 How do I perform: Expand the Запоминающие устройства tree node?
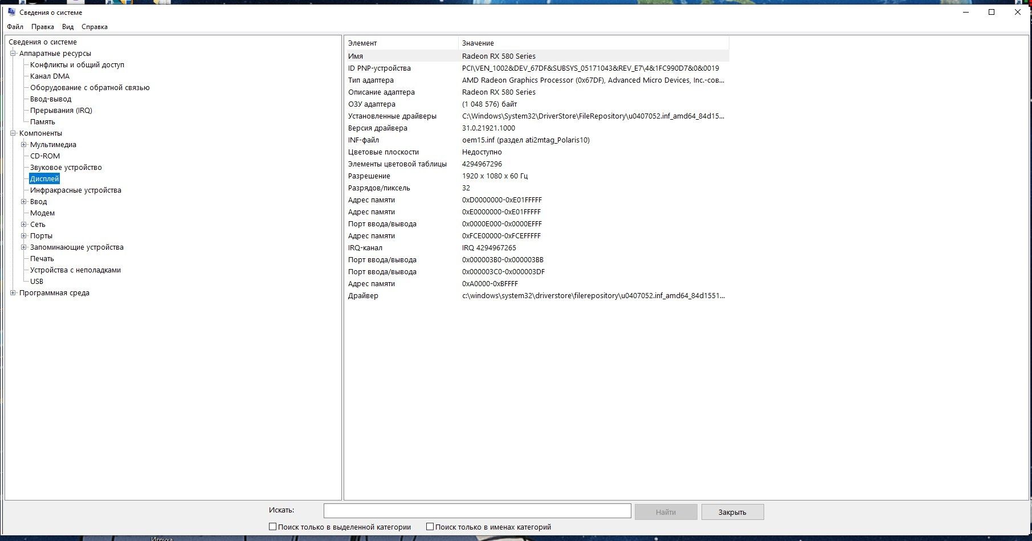pos(24,247)
